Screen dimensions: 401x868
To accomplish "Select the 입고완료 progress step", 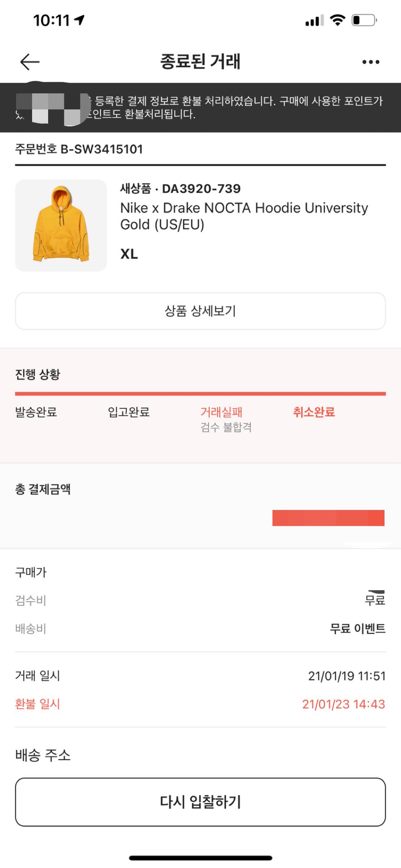I will point(128,412).
